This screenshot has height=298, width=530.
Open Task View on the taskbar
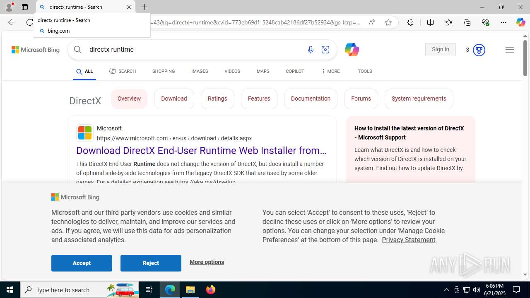click(x=149, y=290)
